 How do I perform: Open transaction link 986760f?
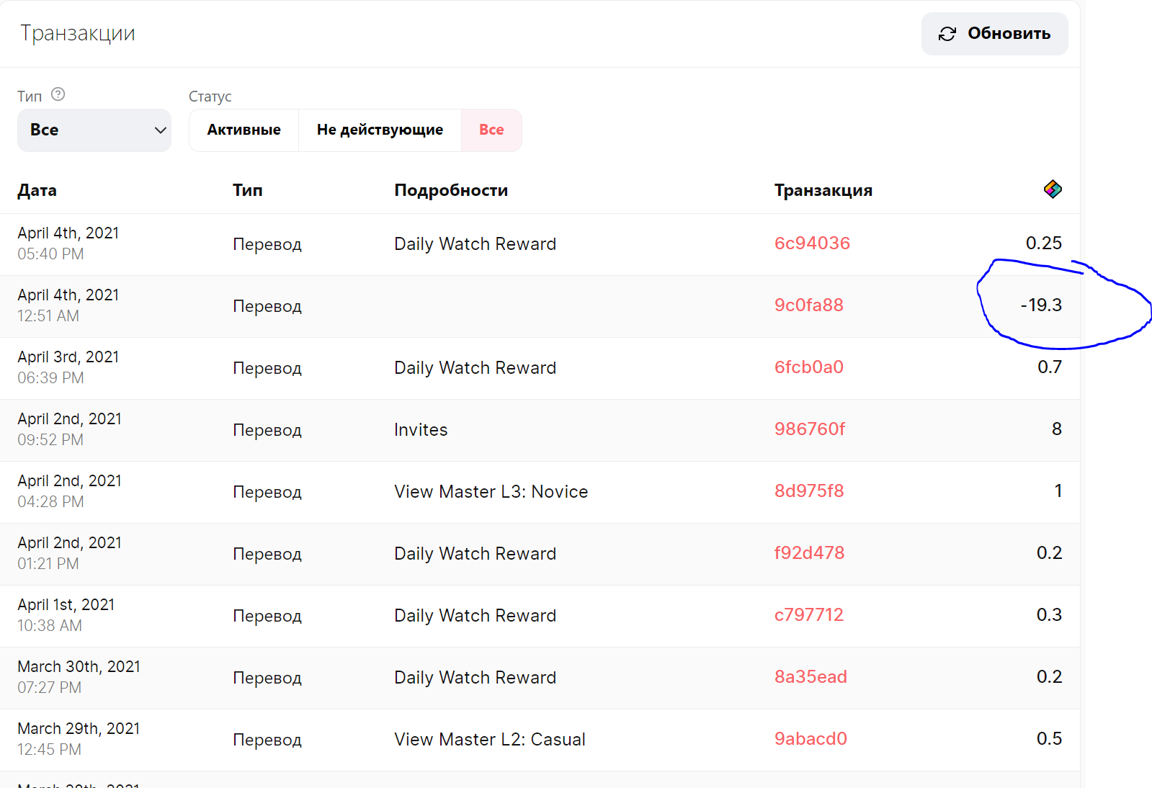810,429
